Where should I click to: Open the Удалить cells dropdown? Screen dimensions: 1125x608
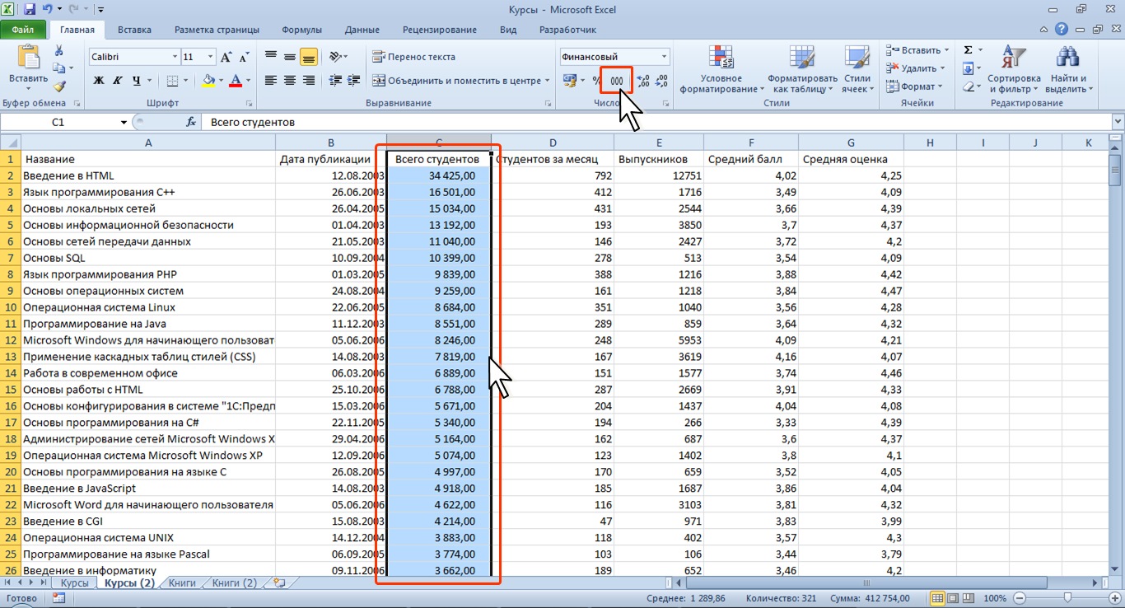tap(916, 68)
